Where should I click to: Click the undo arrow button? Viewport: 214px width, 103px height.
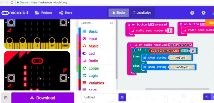207,97
